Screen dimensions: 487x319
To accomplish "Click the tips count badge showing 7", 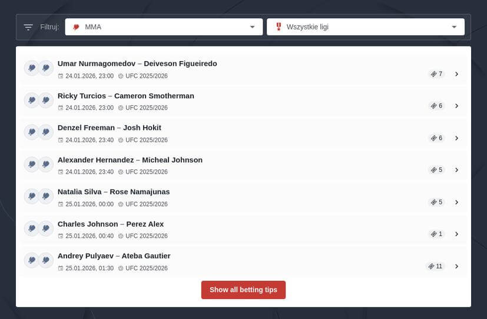I will coord(436,74).
